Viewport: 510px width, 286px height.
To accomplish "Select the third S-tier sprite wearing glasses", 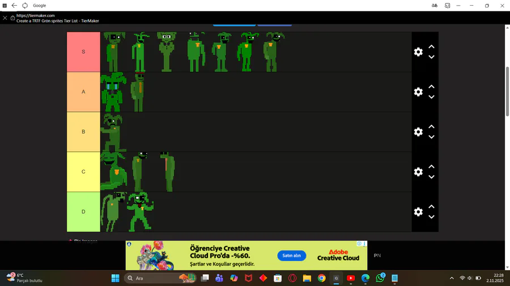I will click(167, 52).
